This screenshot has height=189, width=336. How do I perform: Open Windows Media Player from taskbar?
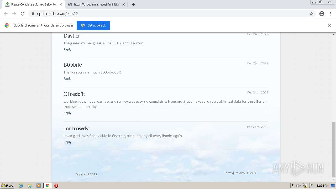(39, 186)
